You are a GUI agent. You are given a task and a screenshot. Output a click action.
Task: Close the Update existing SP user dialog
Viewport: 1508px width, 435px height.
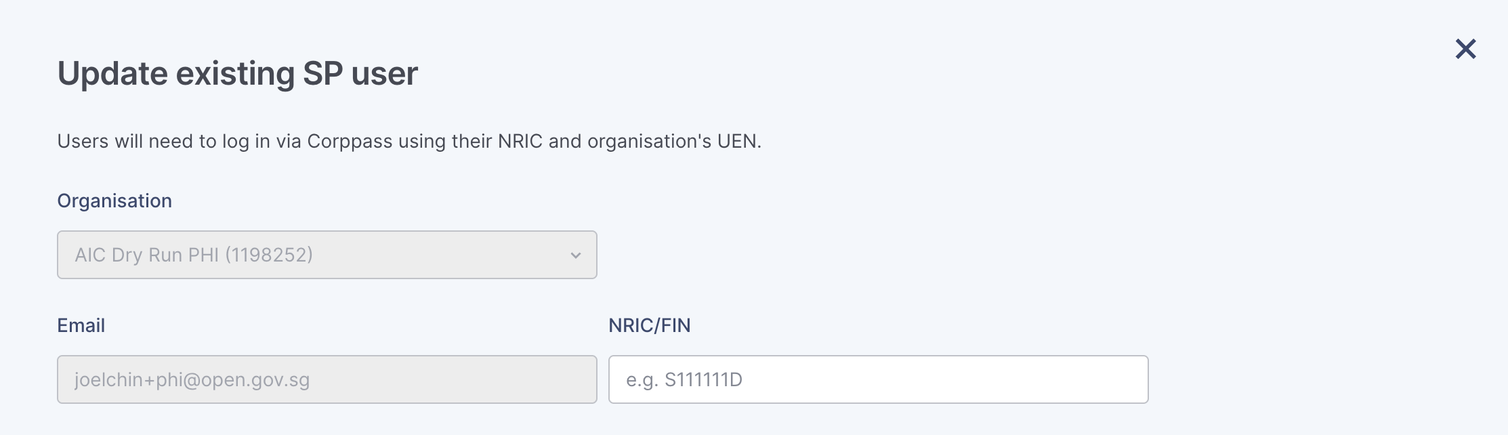point(1465,49)
